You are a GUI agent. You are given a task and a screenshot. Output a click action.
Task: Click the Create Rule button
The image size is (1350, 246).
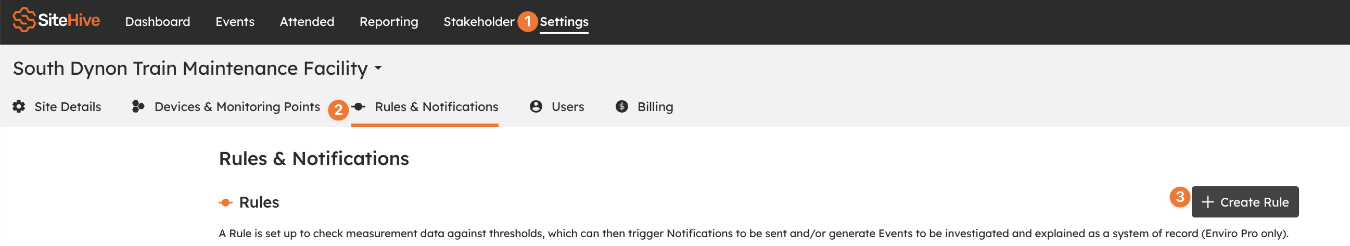pos(1245,202)
